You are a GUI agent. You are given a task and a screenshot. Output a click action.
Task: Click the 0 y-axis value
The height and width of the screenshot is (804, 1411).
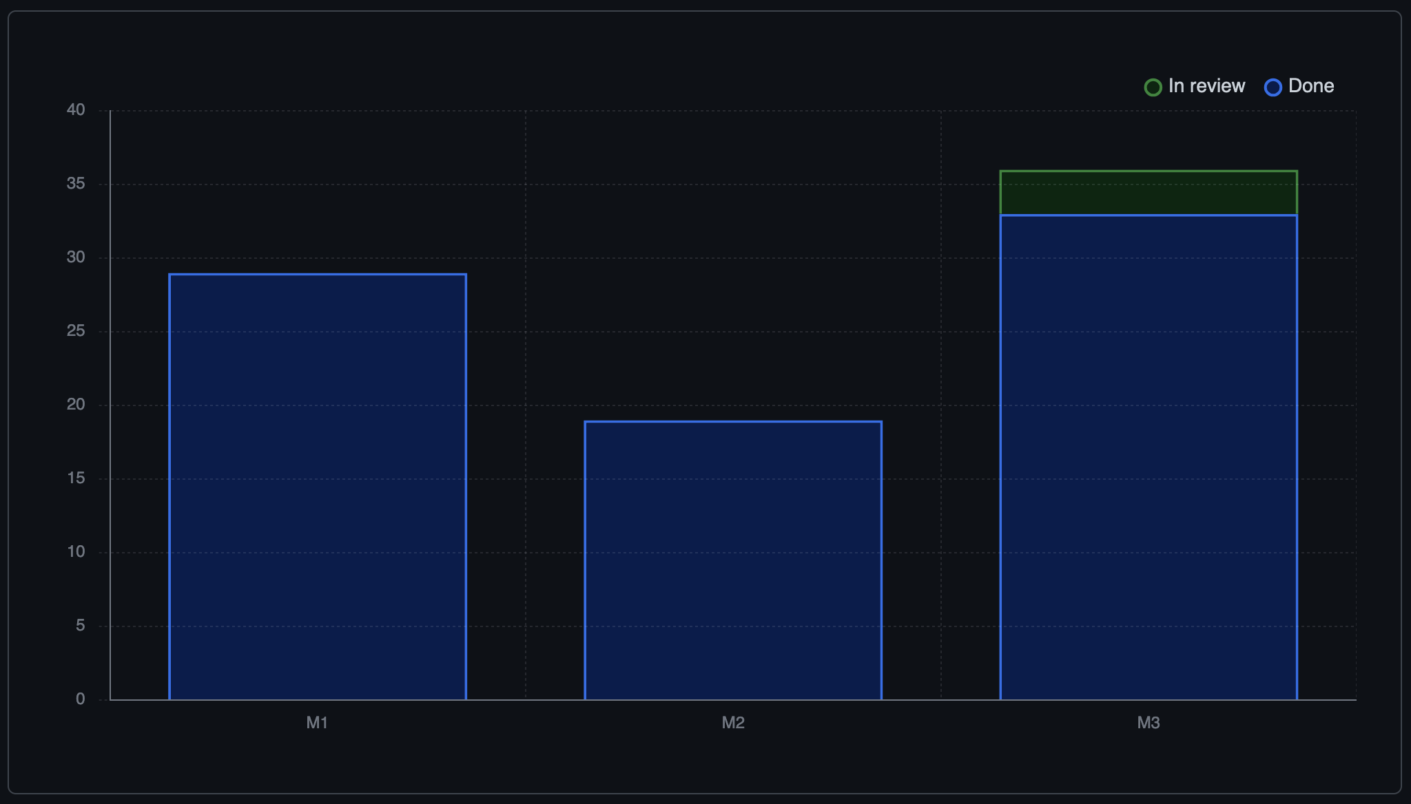(x=81, y=699)
